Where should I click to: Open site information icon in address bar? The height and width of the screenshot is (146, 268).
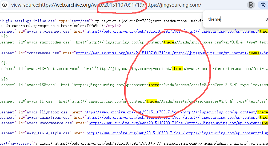pos(5,5)
